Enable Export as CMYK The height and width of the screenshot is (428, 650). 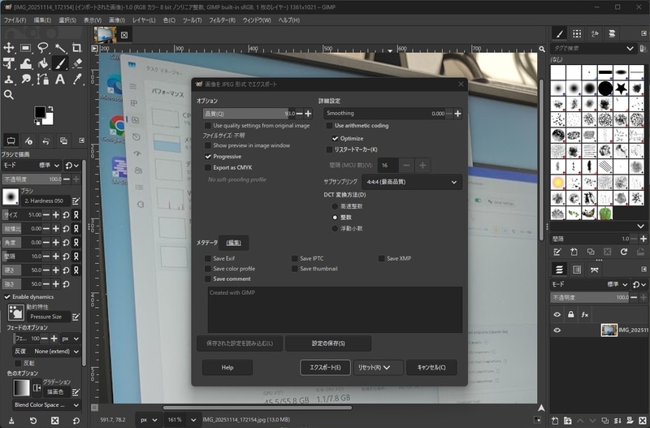[208, 168]
